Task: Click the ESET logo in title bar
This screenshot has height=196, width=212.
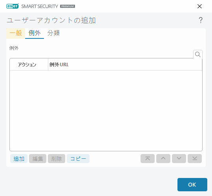Action: (13, 6)
